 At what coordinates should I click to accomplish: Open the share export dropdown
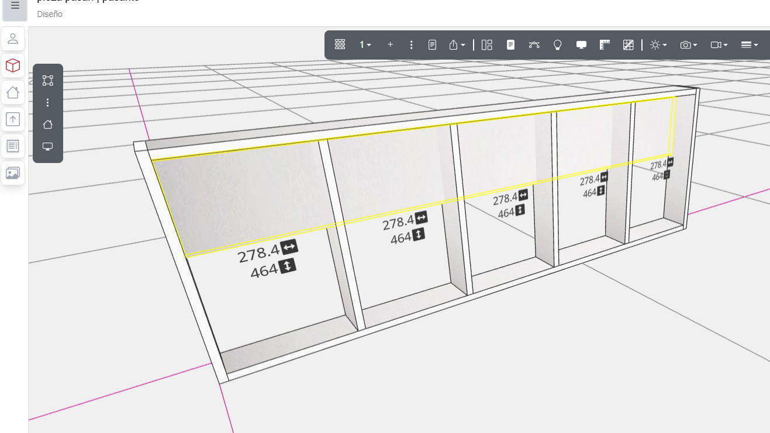pyautogui.click(x=457, y=44)
